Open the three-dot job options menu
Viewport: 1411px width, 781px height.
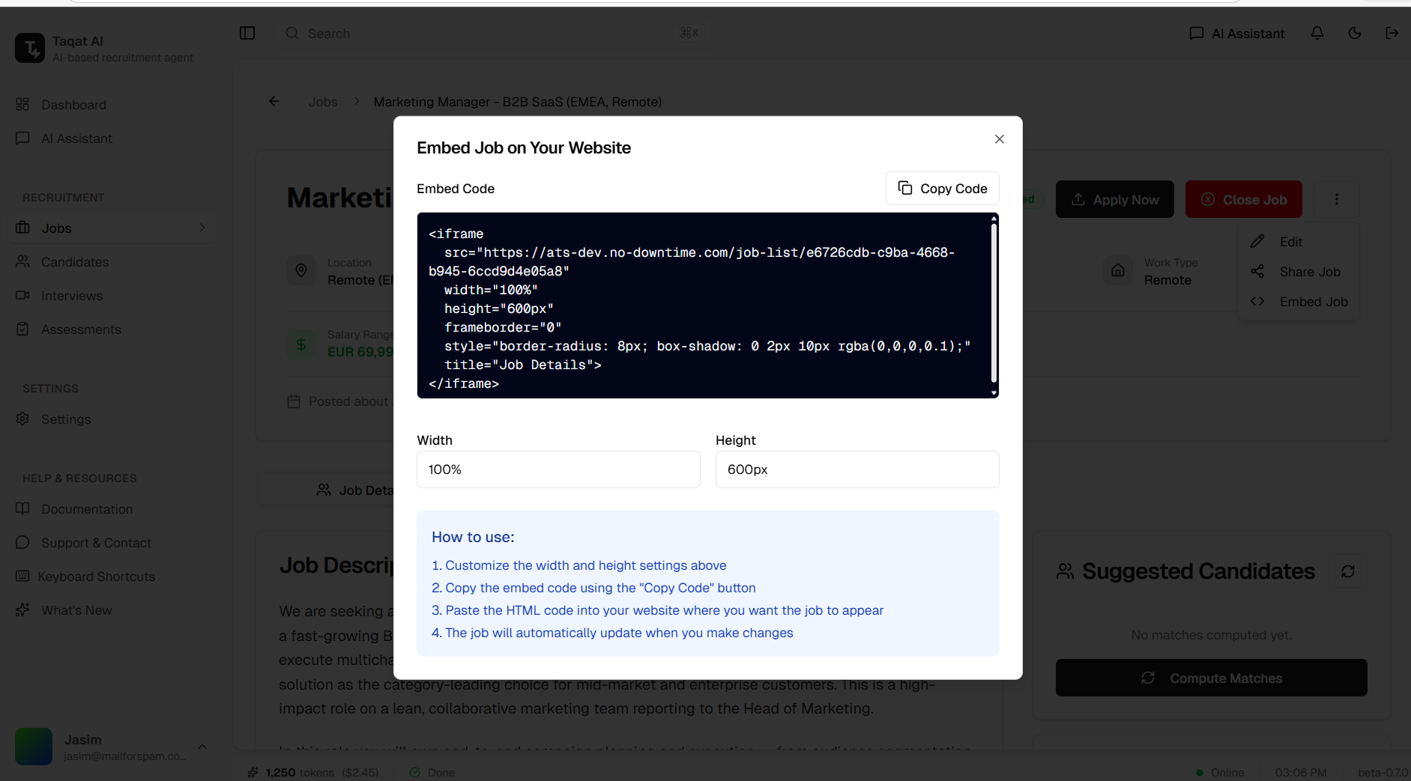1336,199
